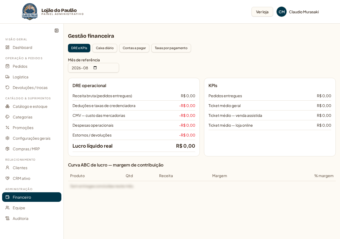
Task: Click the Qtd column header
Action: 129,176
